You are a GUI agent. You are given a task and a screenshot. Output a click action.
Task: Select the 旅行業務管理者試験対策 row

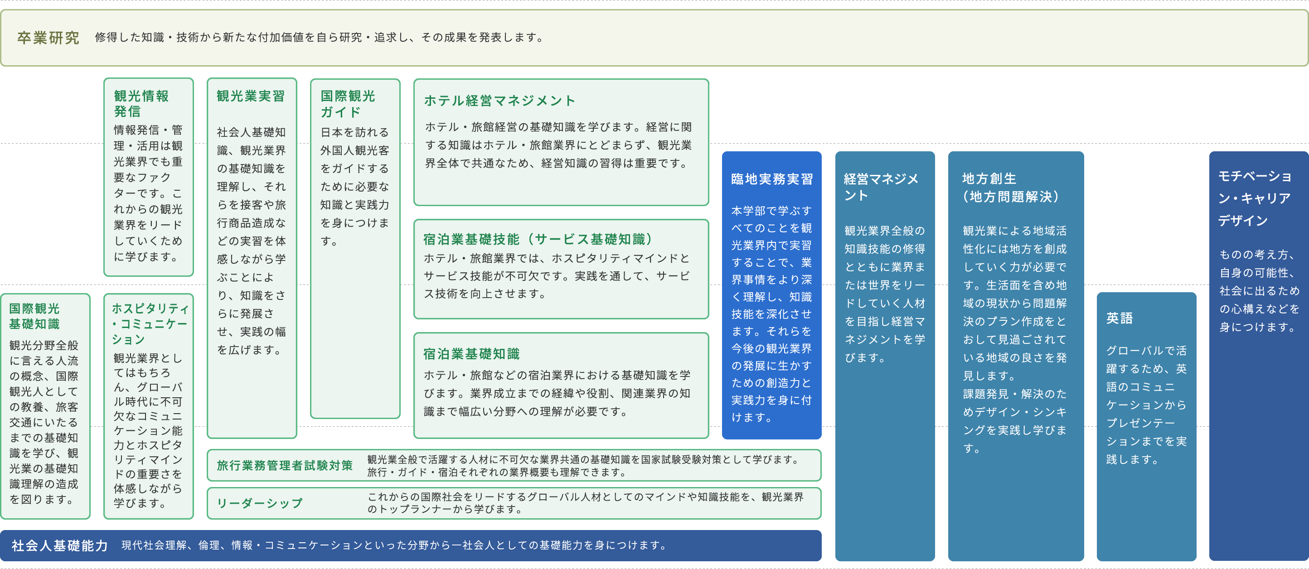pyautogui.click(x=513, y=465)
